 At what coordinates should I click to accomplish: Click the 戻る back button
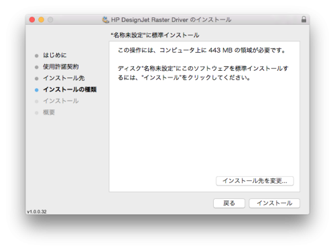tap(229, 203)
